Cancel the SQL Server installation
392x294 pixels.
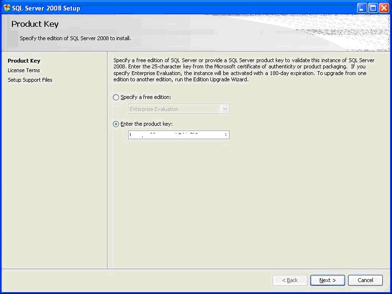coord(365,280)
